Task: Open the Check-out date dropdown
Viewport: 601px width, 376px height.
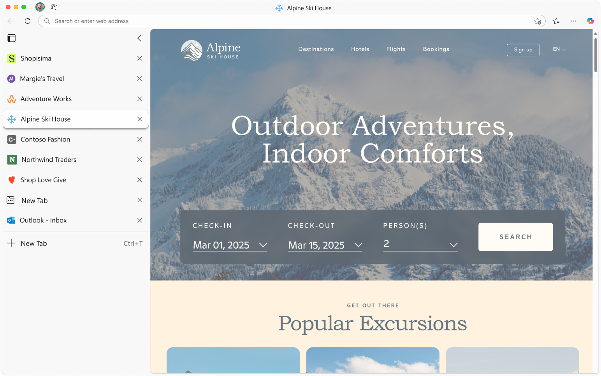Action: pos(325,245)
